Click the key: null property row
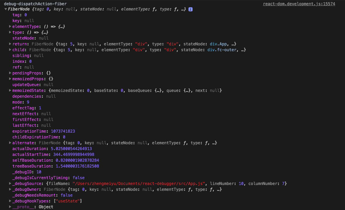The image size is (345, 210). (23, 21)
